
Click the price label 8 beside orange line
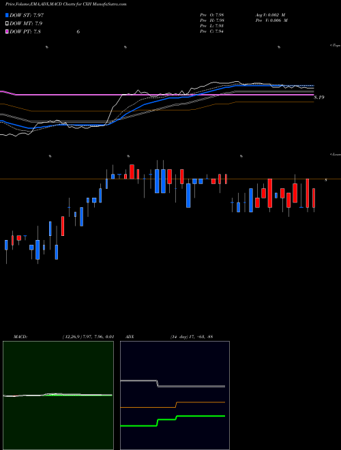(x=326, y=180)
